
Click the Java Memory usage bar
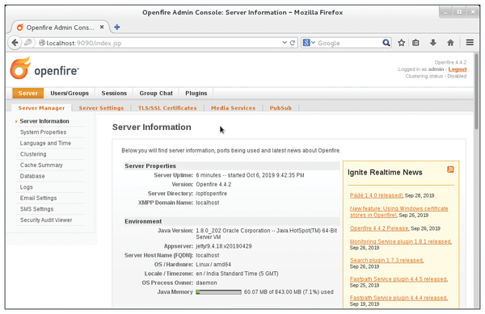pos(219,291)
